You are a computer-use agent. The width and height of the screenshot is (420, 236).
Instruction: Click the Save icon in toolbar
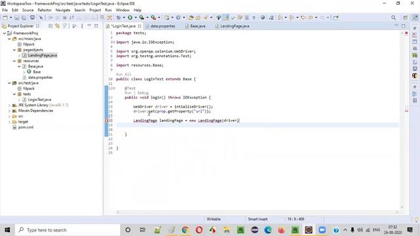coord(17,18)
